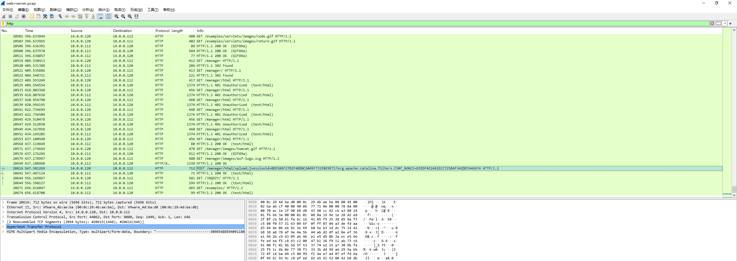This screenshot has height=261, width=737.
Task: Select packet 20671 GET /examples/ row
Action: [x=361, y=188]
